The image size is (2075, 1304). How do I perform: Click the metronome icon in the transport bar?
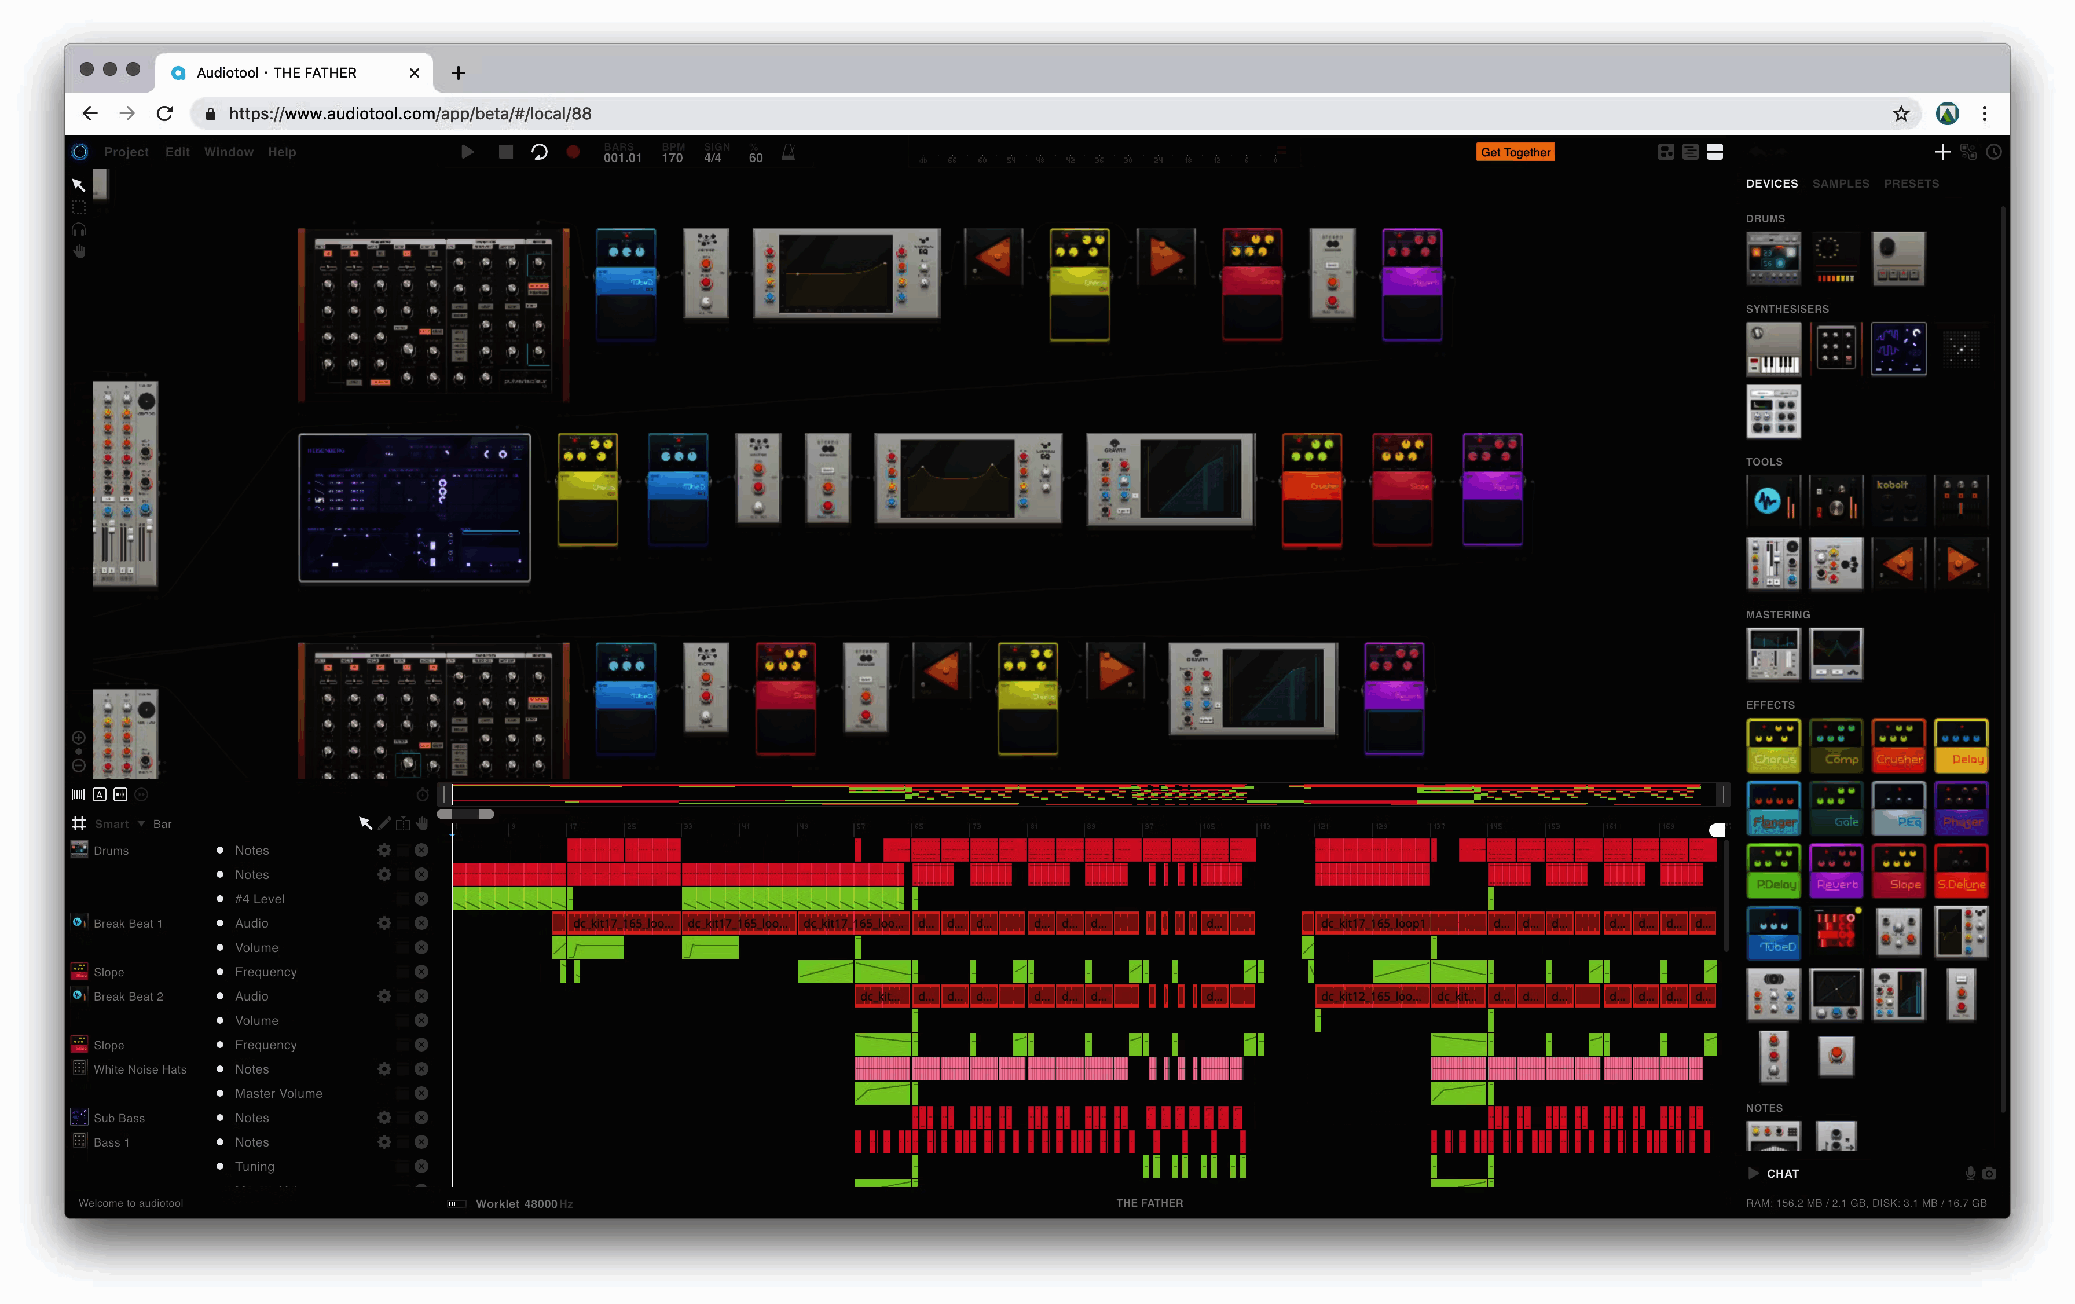click(787, 152)
